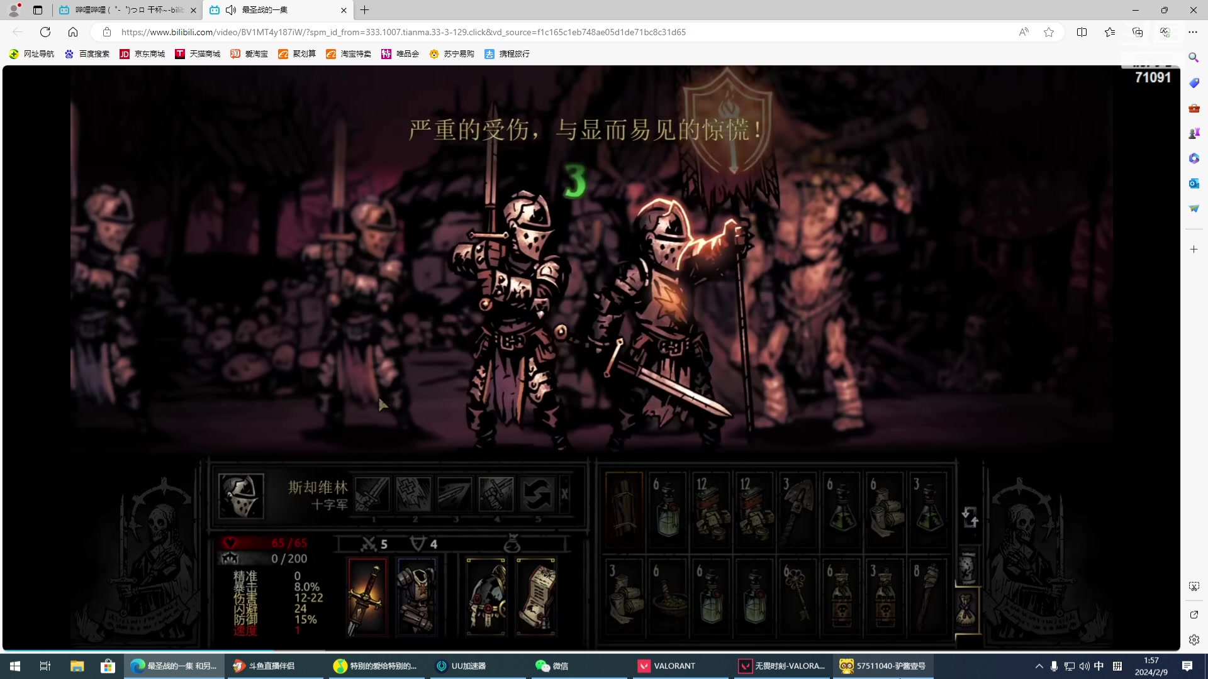Screen dimensions: 1208x679
Task: Open the Collections panel
Action: [x=1138, y=32]
